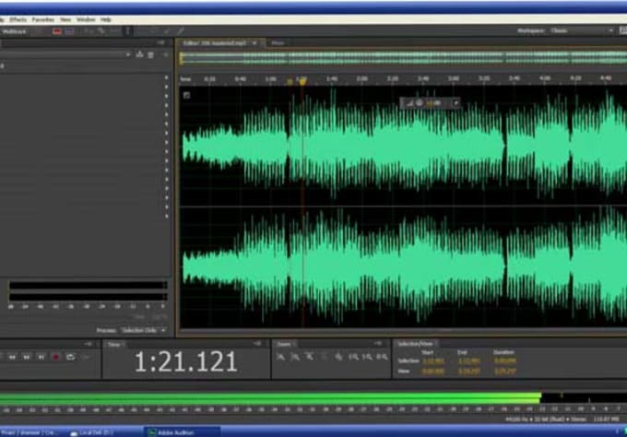Click the Fast Forward transport button
The width and height of the screenshot is (627, 437).
point(27,357)
